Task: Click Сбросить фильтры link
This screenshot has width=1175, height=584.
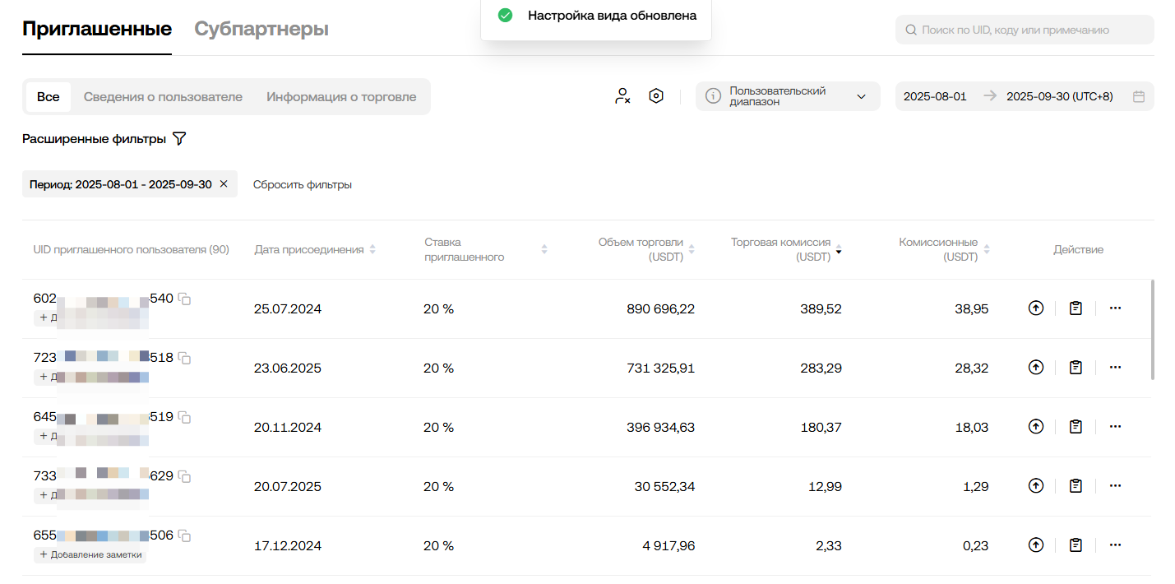Action: pos(302,185)
